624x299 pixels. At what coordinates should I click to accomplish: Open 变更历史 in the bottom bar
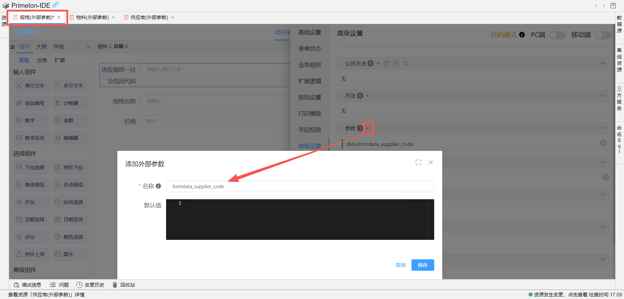[90, 285]
